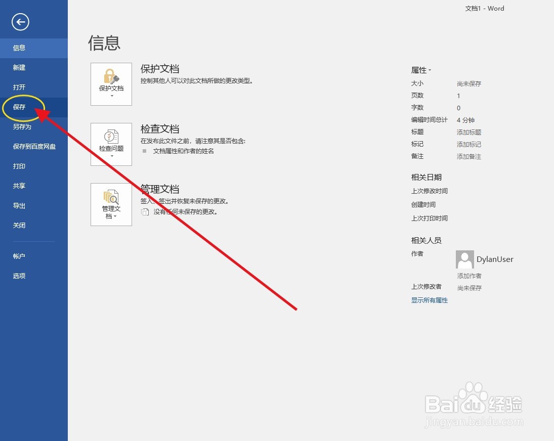
Task: Choose 关闭 in the sidebar
Action: click(x=34, y=225)
